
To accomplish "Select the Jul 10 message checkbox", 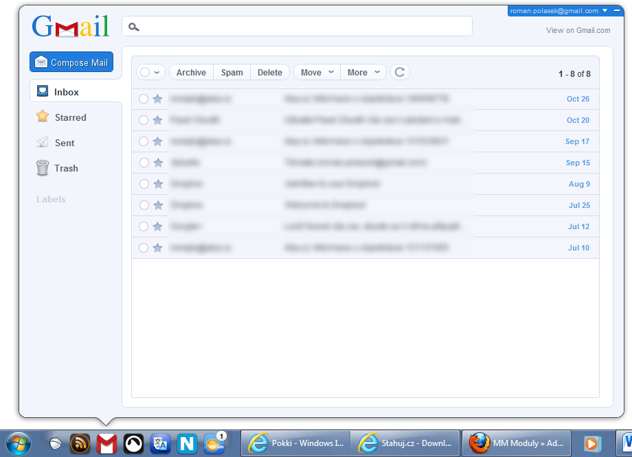I will point(144,248).
